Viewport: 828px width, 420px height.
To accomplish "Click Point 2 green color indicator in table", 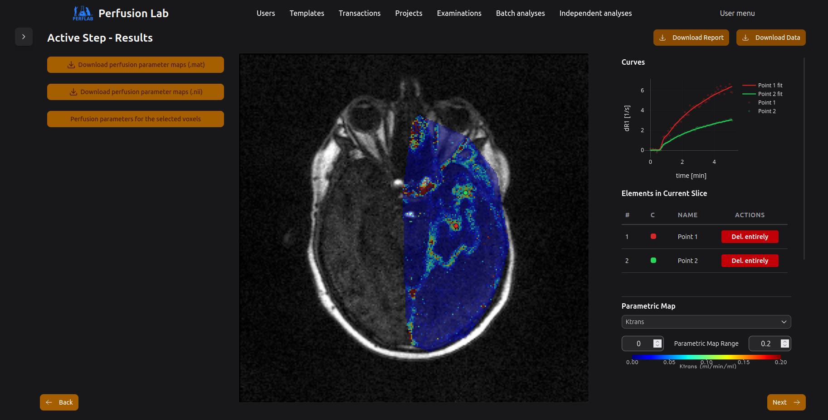I will pos(653,260).
